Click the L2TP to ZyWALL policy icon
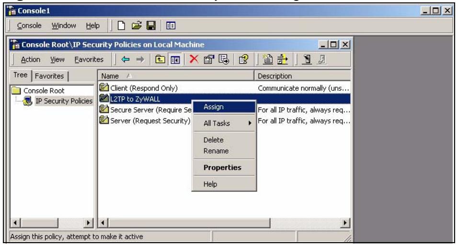458x245 pixels. (103, 99)
